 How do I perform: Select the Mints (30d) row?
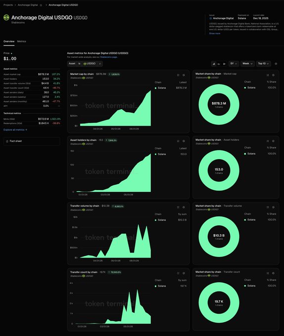tap(32, 119)
